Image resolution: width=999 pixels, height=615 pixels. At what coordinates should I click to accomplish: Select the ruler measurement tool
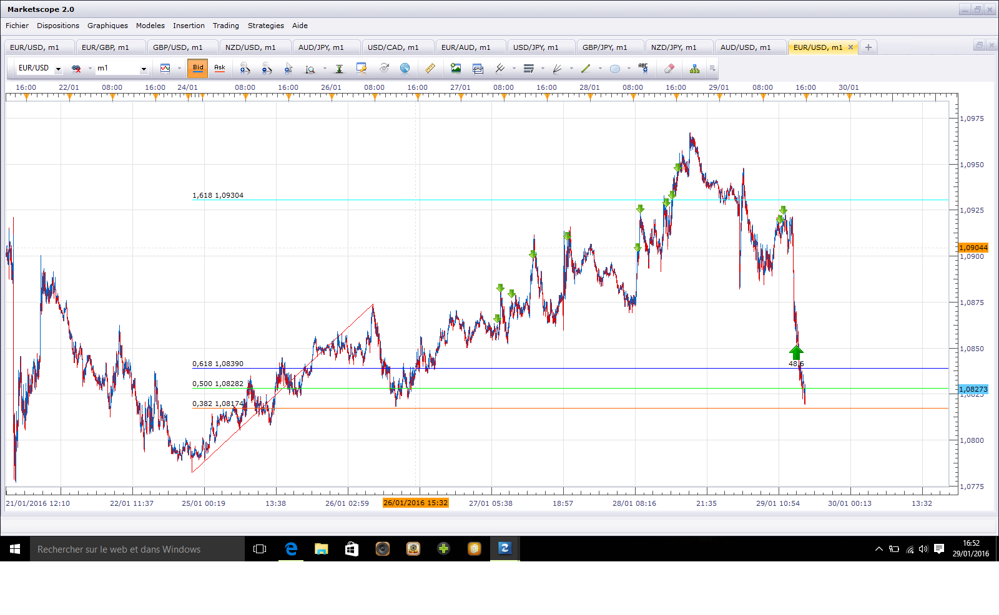pyautogui.click(x=430, y=68)
